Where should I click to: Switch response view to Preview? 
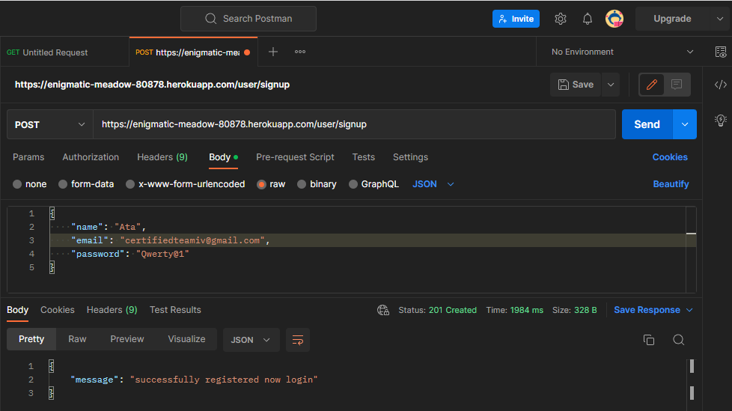click(x=127, y=339)
